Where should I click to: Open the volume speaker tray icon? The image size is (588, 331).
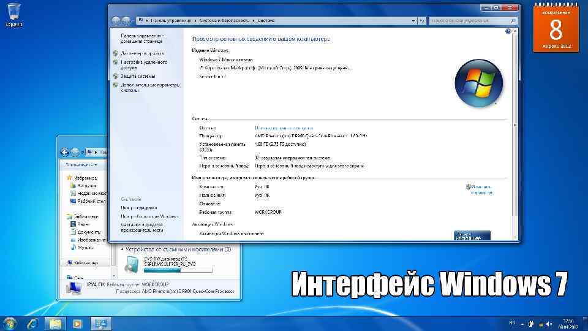[x=549, y=324]
